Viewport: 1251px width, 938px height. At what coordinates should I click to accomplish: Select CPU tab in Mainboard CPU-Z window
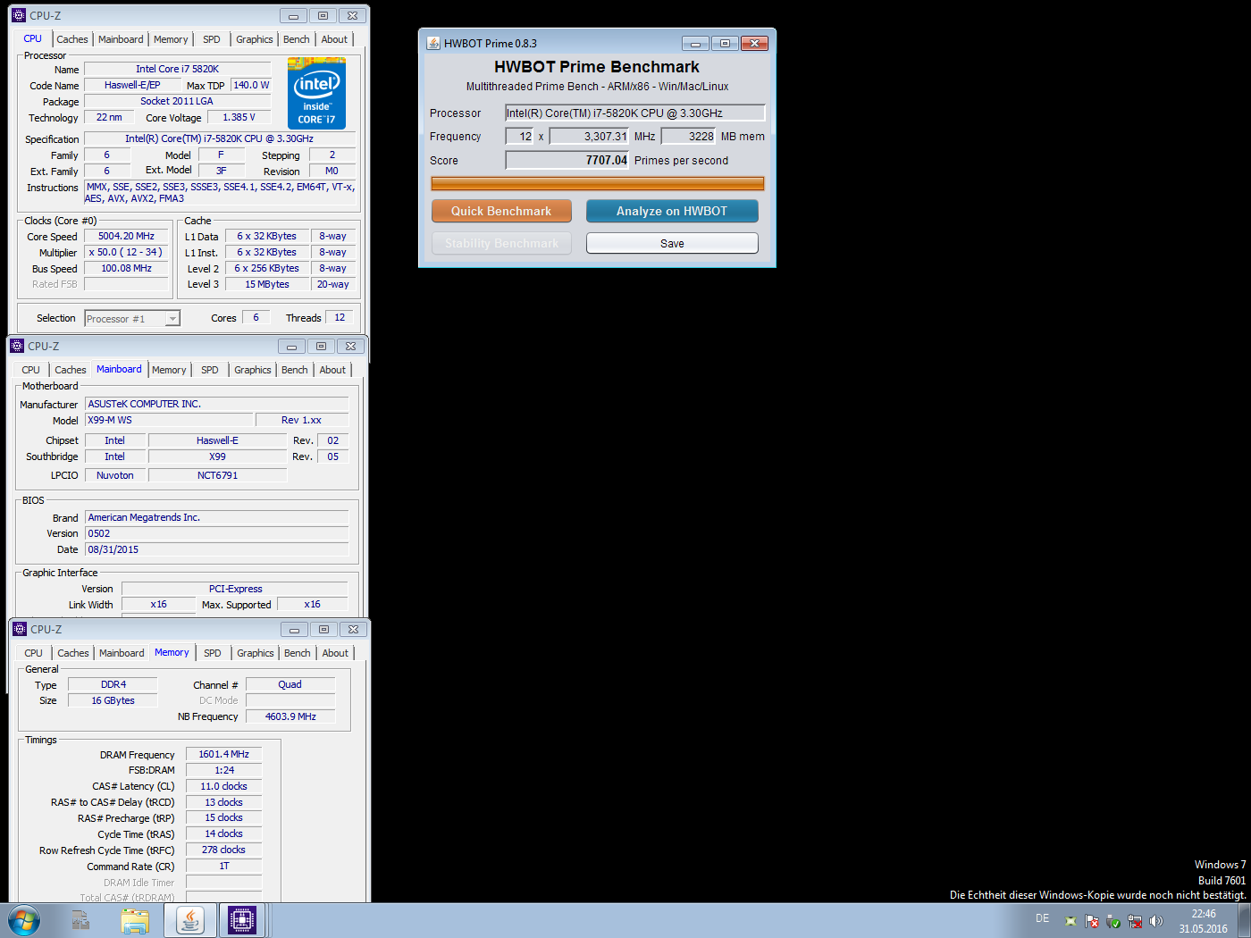(31, 370)
